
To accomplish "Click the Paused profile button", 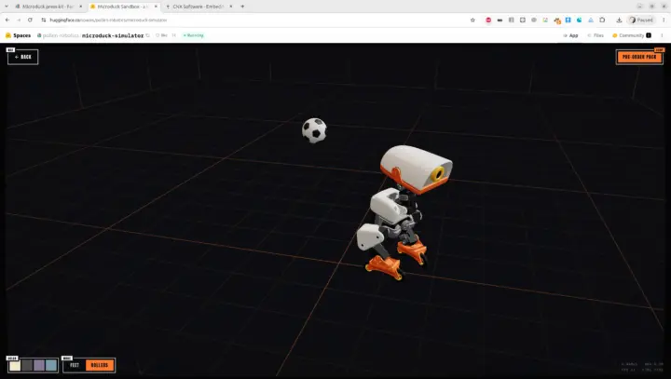I will pyautogui.click(x=641, y=20).
